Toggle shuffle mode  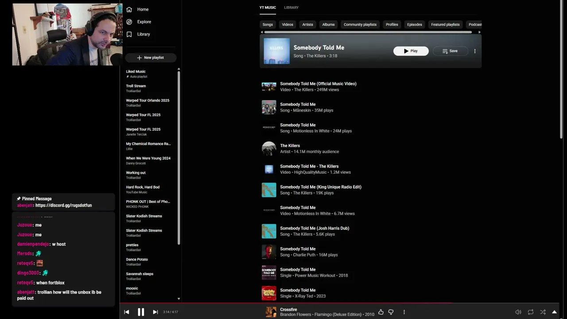pyautogui.click(x=543, y=312)
